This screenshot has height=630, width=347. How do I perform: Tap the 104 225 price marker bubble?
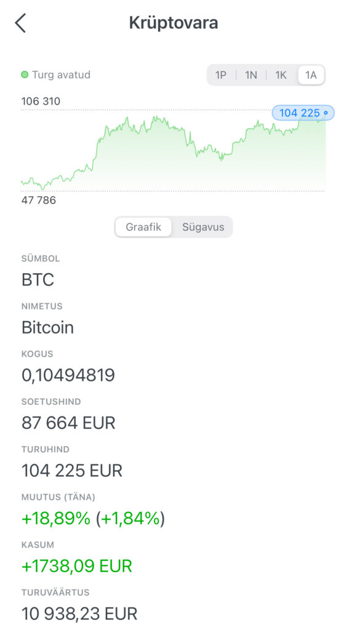[303, 113]
